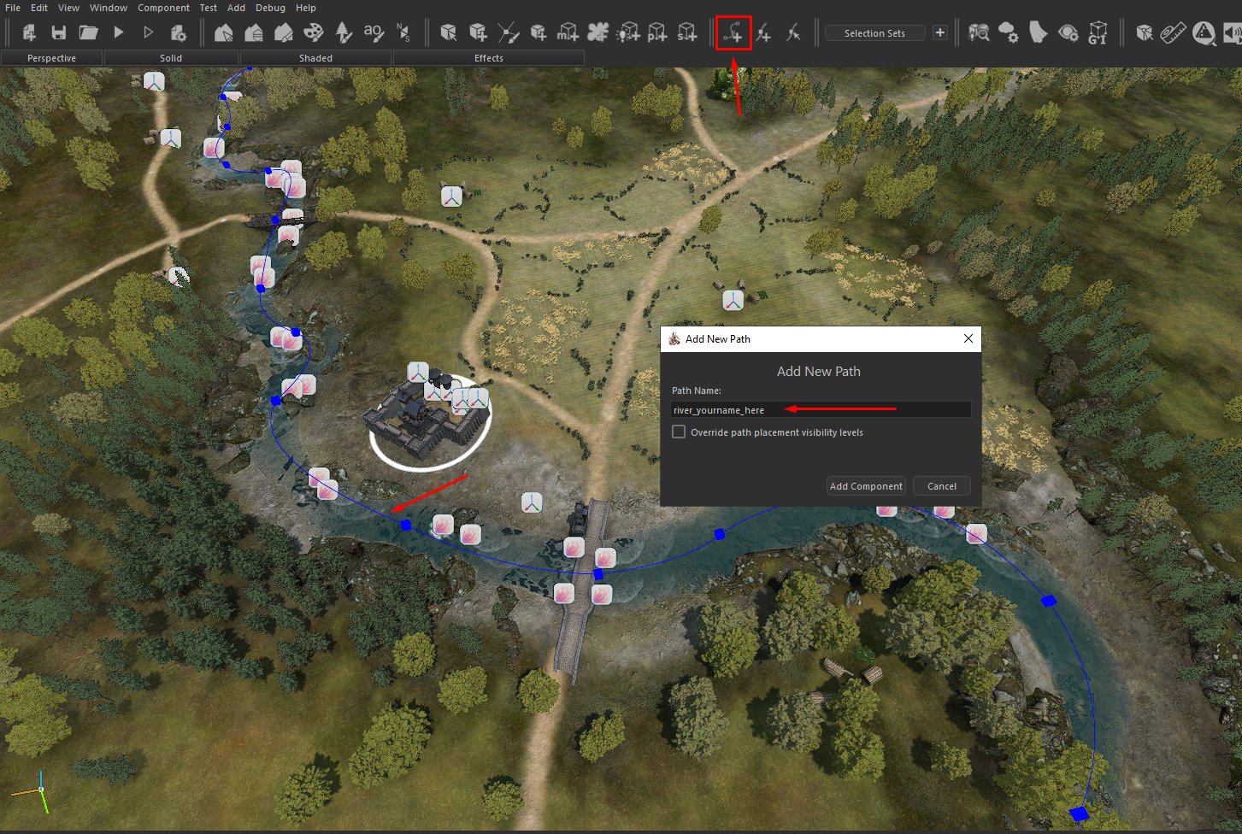Select the entity cube selection tool
Screen dimensions: 1242x834
coord(448,32)
